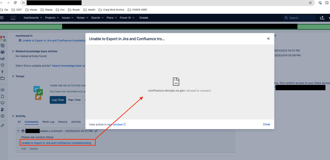Image resolution: width=330 pixels, height=160 pixels.
Task: Click the Create button
Action: [144, 18]
